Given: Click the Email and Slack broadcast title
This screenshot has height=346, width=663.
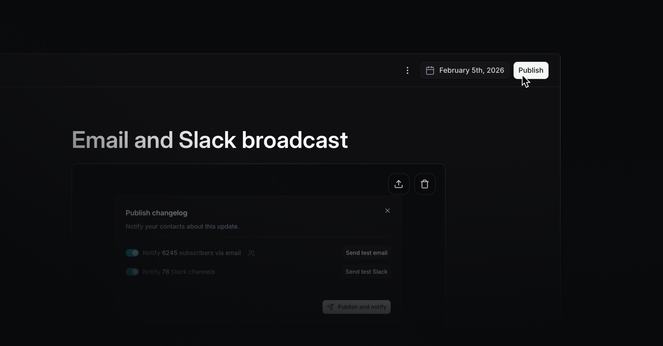Looking at the screenshot, I should [210, 140].
